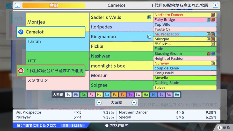Viewport: 233px width, 131px height.
Task: Select the Te lineage swatch
Action: [x=130, y=94]
